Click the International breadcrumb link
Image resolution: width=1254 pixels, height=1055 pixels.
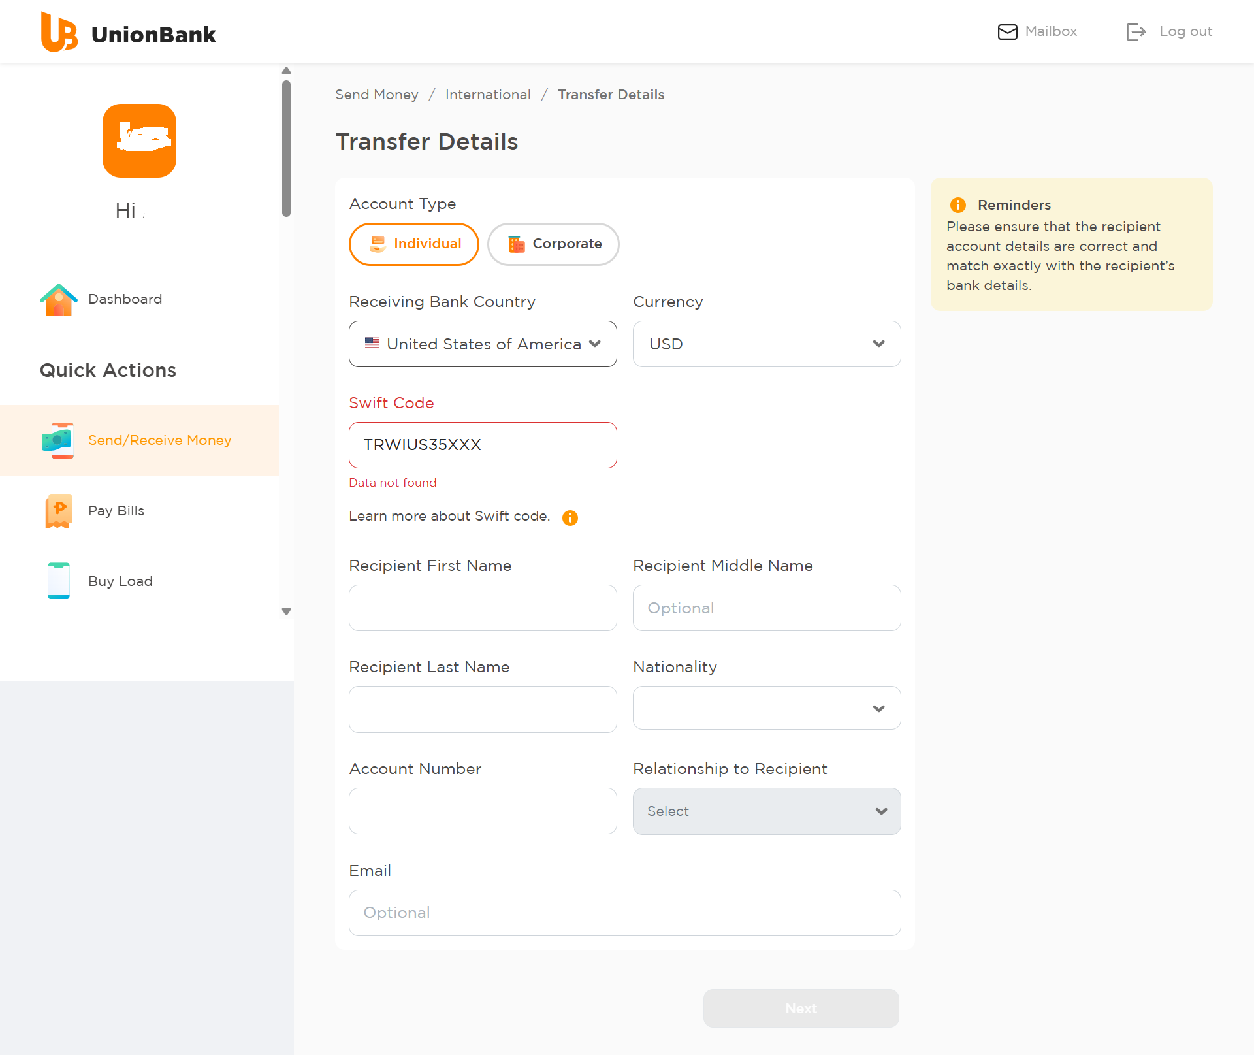coord(487,95)
